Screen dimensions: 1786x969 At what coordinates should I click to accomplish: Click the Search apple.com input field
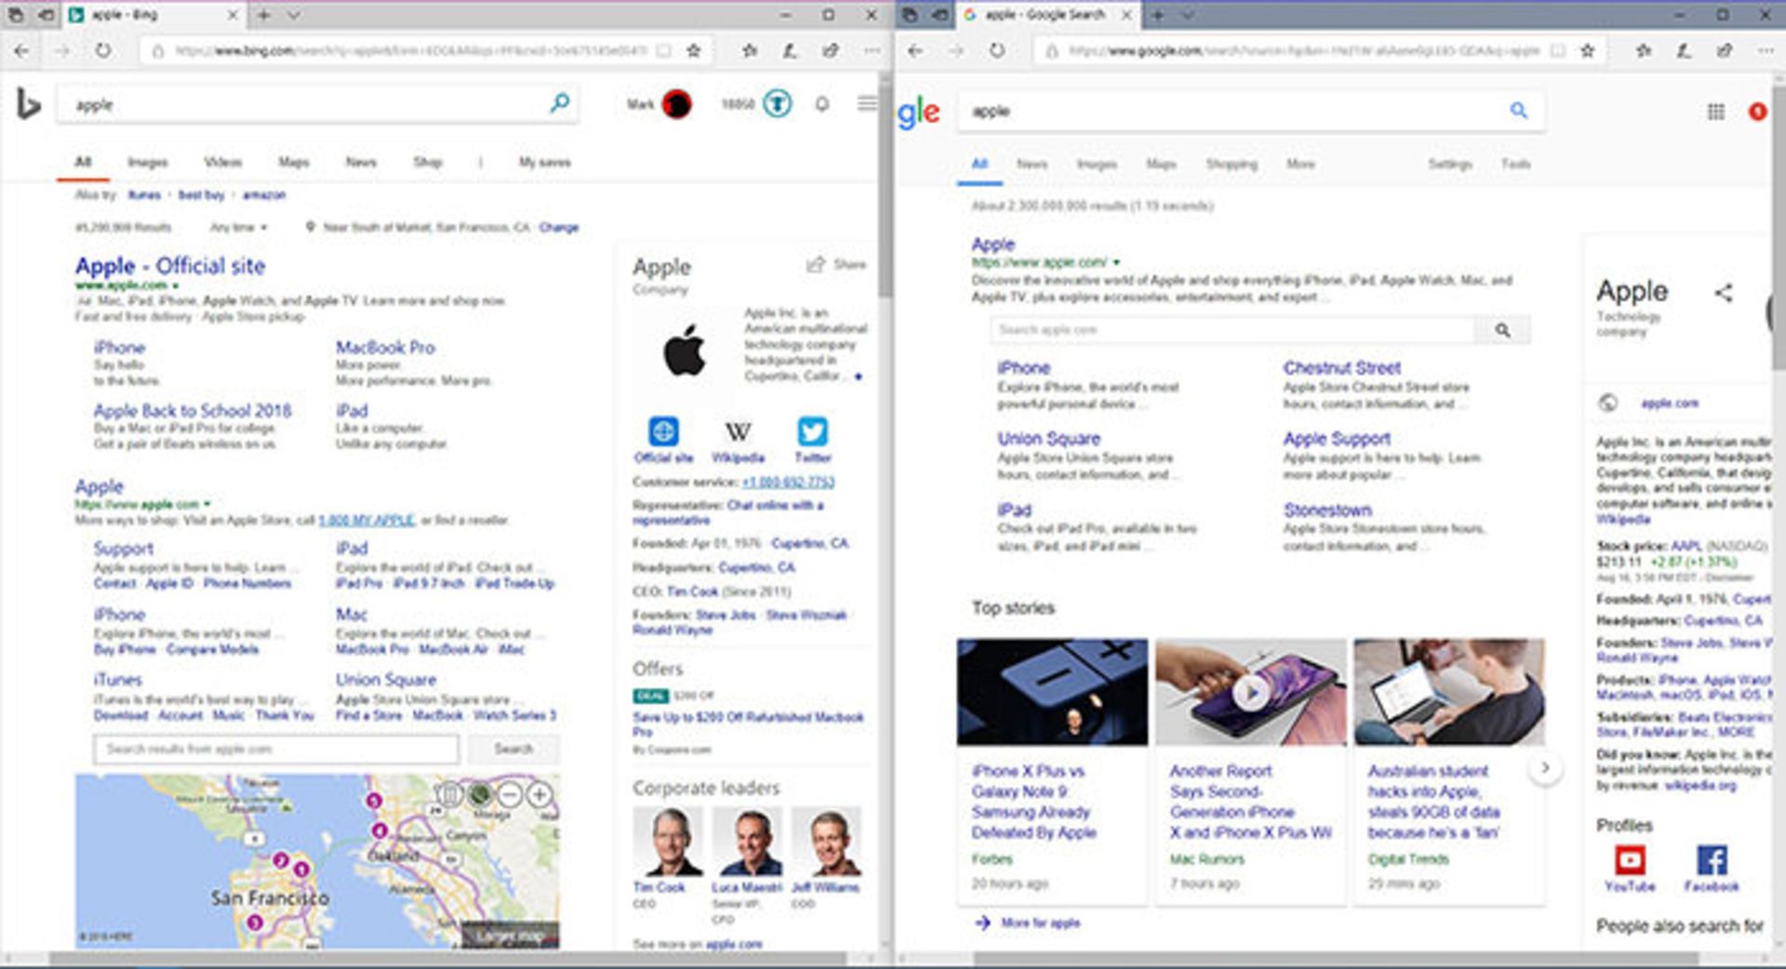tap(1233, 330)
